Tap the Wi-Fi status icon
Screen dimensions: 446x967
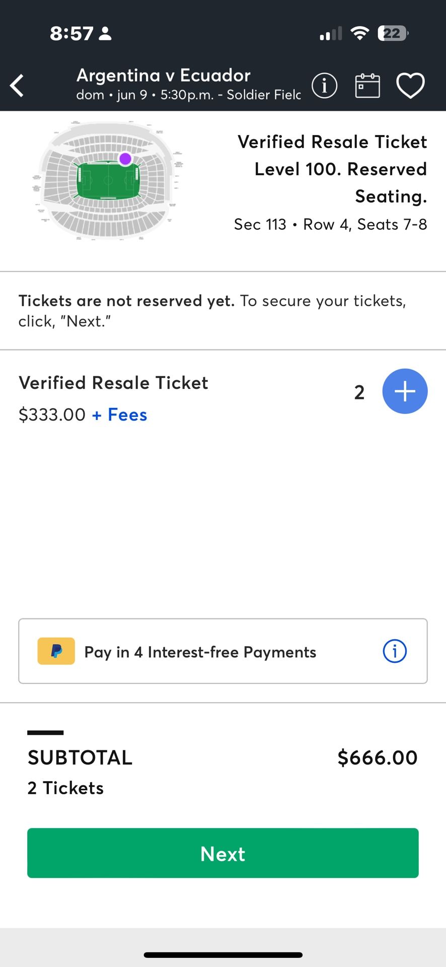pyautogui.click(x=359, y=33)
